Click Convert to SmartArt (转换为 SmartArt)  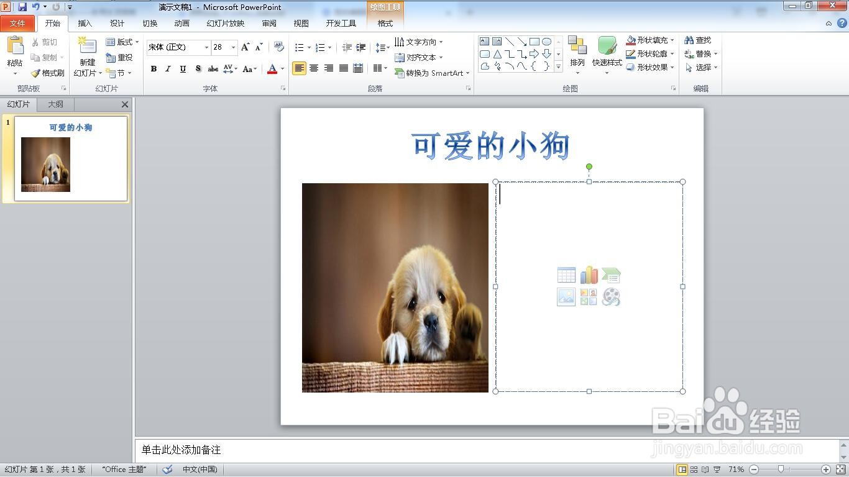click(x=432, y=73)
